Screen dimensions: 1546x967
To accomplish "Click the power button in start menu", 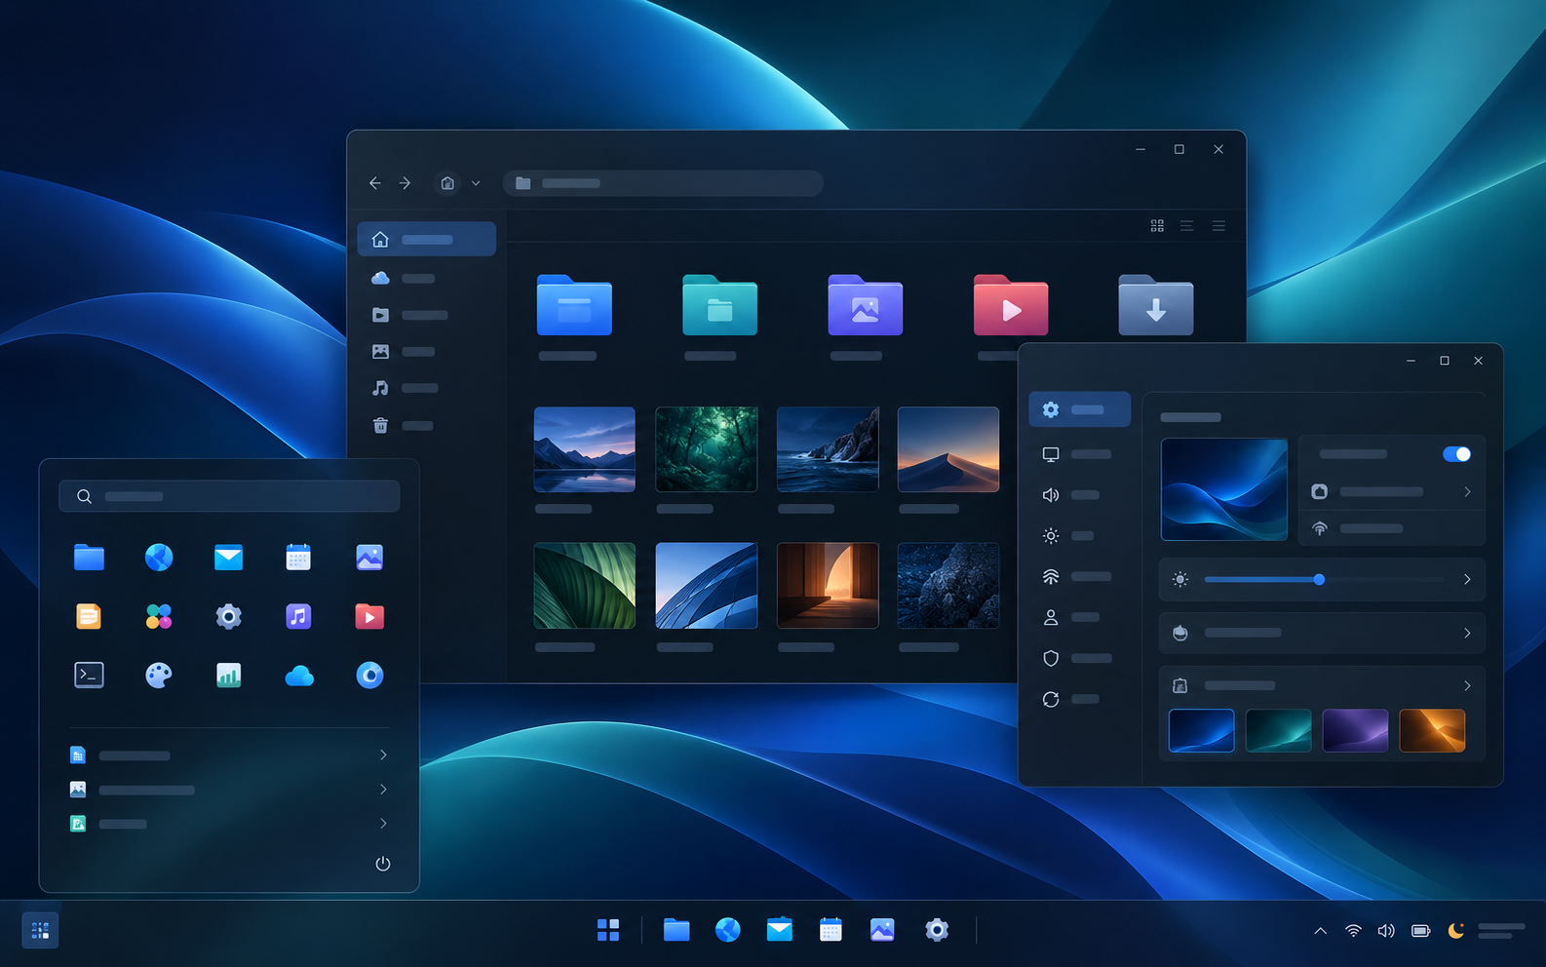I will pyautogui.click(x=383, y=864).
